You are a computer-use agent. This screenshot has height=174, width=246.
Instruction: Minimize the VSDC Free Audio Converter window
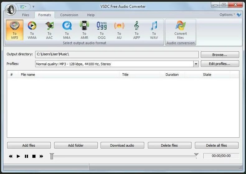click(x=215, y=5)
